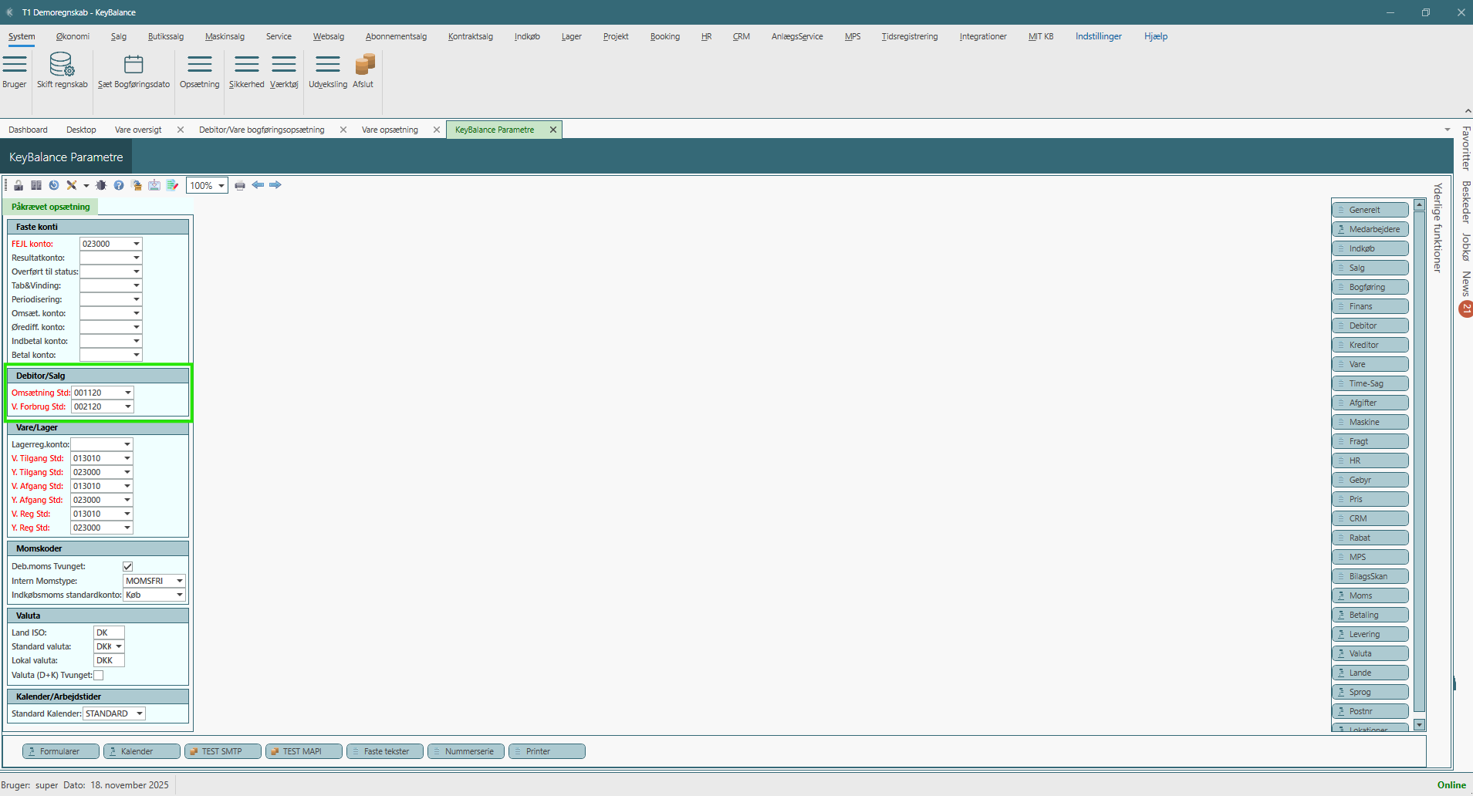Viewport: 1473px width, 796px height.
Task: Click the blue right arrow navigation icon
Action: coord(275,185)
